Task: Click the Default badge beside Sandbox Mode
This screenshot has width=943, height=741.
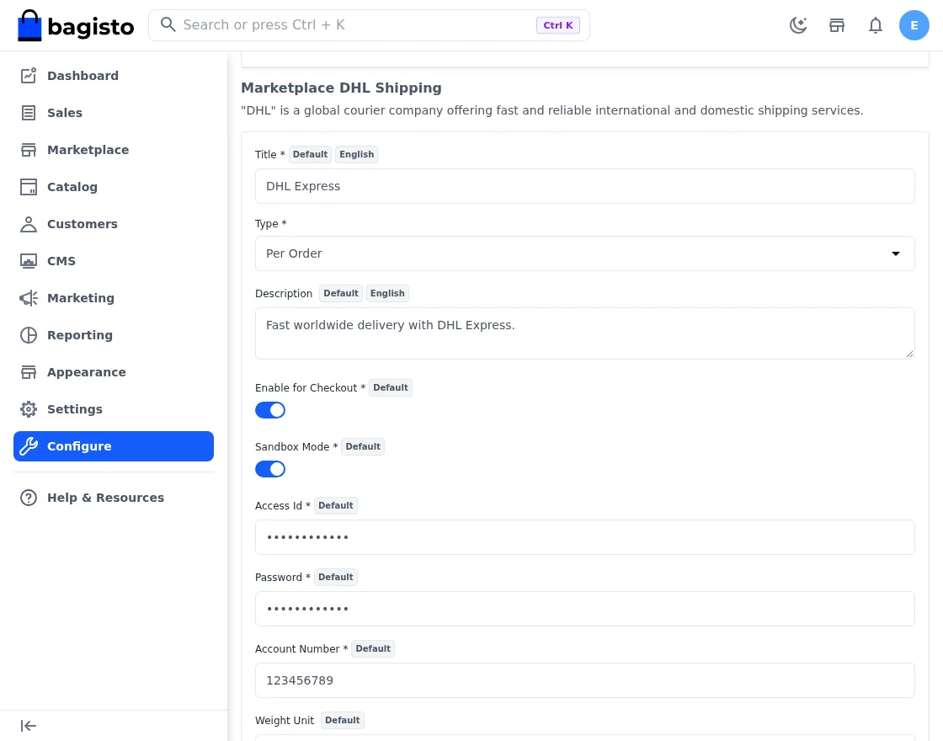Action: pyautogui.click(x=363, y=447)
